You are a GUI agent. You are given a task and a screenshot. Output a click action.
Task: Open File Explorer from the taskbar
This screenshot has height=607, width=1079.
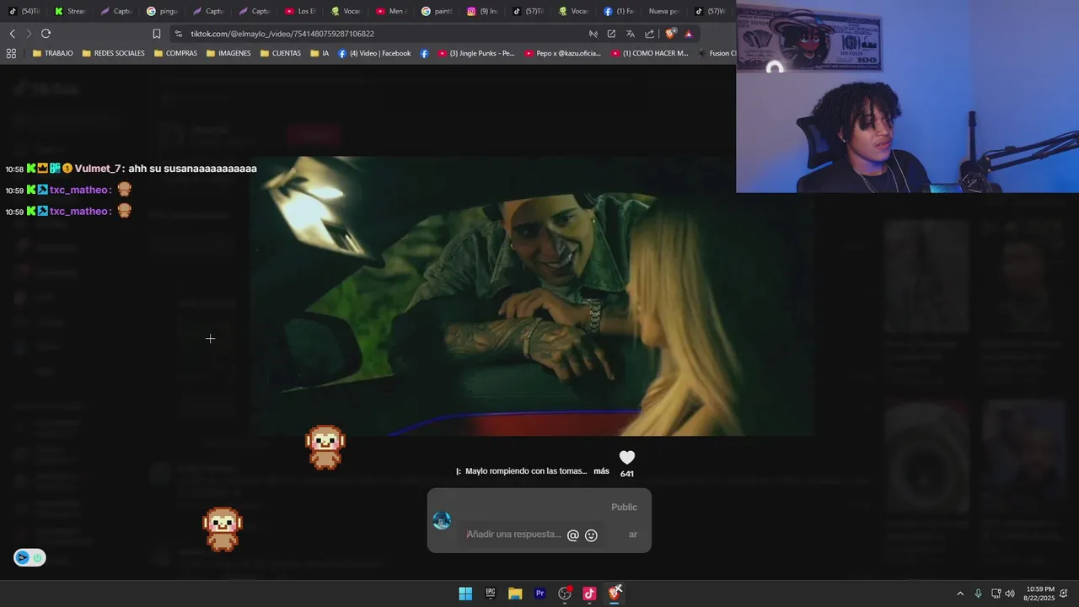tap(515, 594)
